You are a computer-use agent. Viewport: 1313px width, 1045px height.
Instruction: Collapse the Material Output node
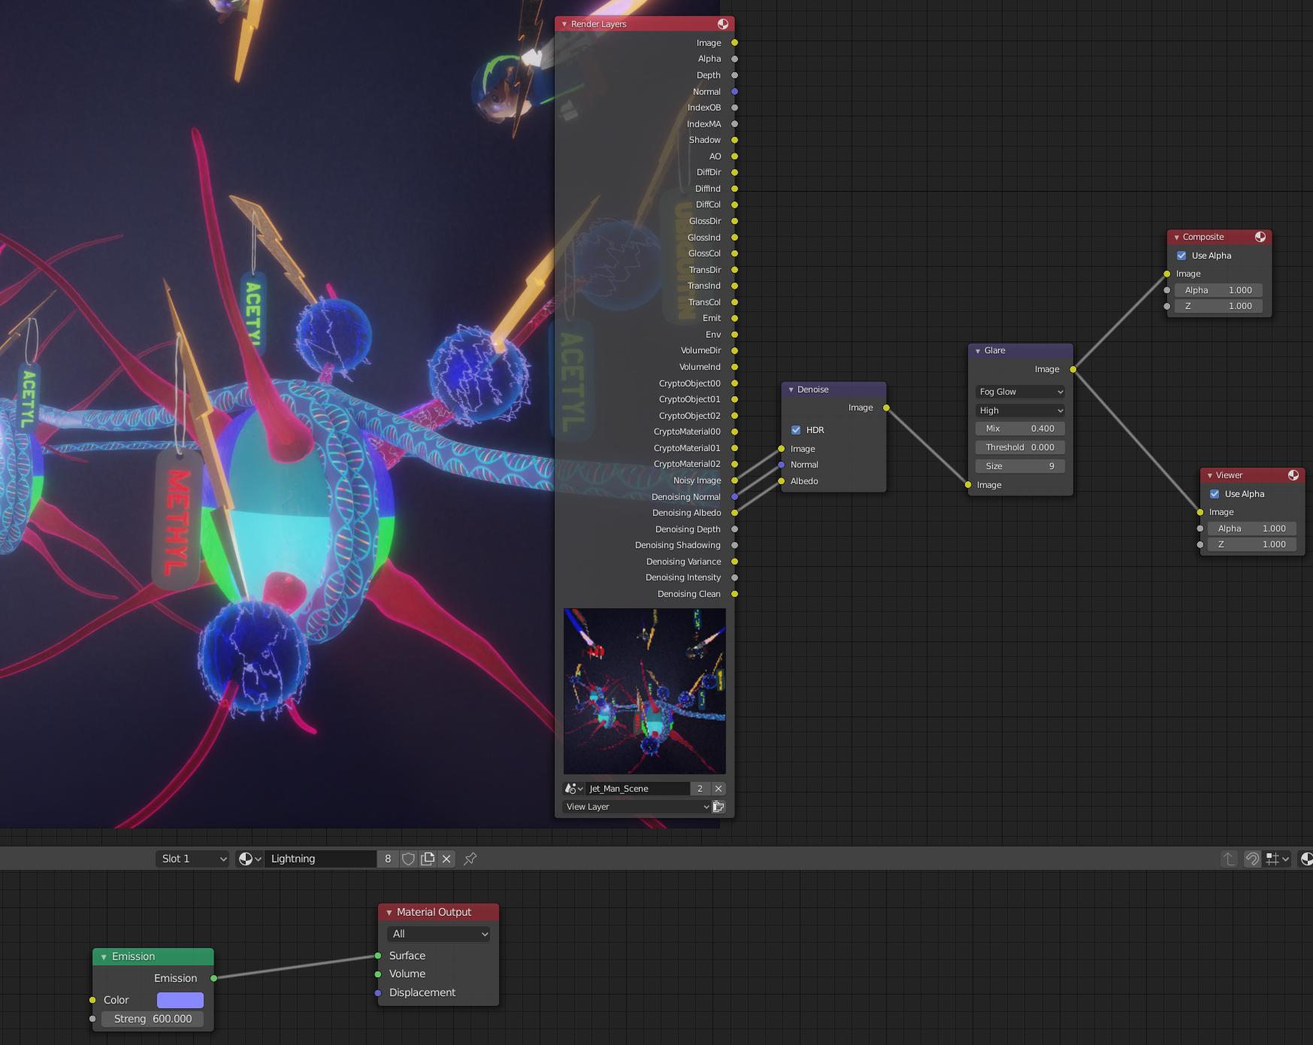tap(389, 913)
